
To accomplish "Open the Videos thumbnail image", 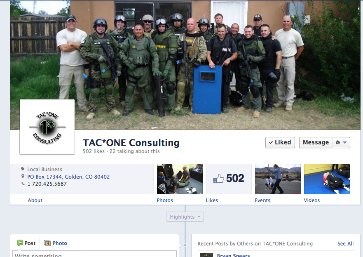I will [x=327, y=179].
